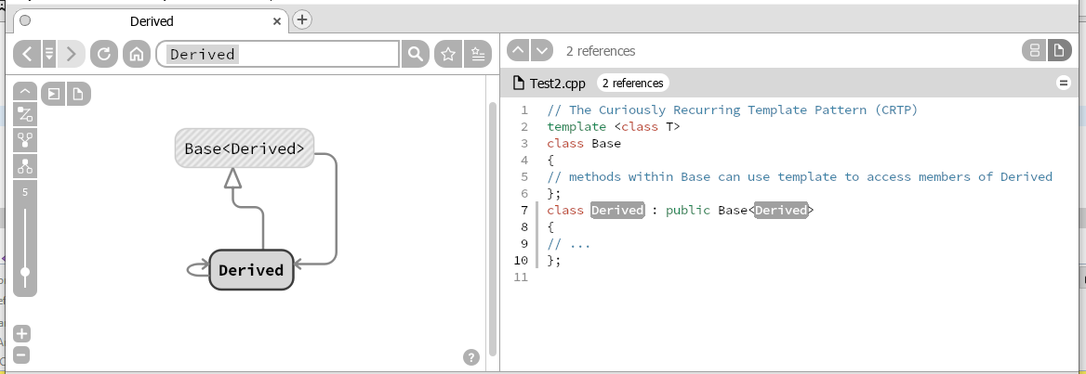Open the bookmarks list
This screenshot has width=1086, height=374.
coord(477,54)
